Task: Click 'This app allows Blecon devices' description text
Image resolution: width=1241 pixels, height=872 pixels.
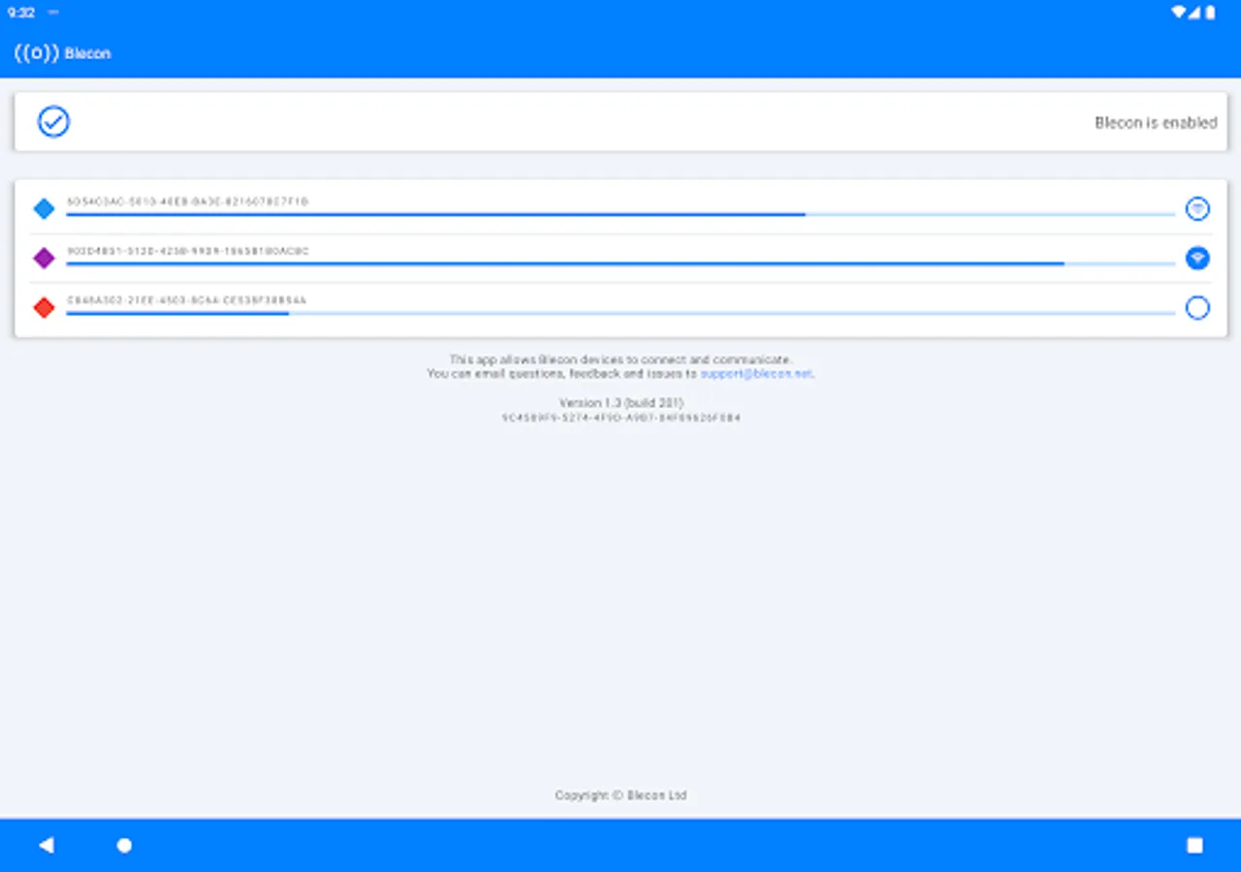Action: point(620,359)
